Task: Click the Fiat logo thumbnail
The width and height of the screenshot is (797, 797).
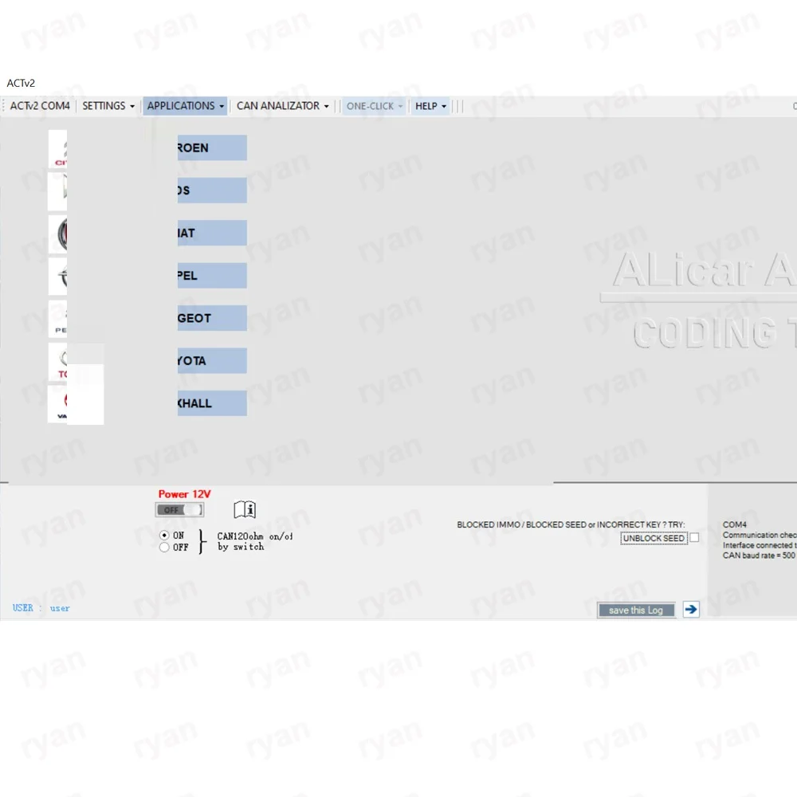Action: (x=57, y=234)
